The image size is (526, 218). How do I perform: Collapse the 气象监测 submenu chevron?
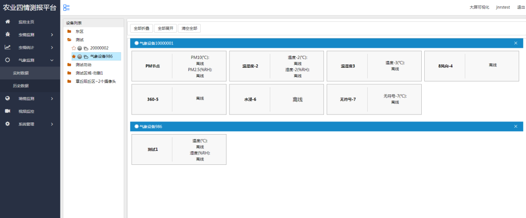(52, 60)
